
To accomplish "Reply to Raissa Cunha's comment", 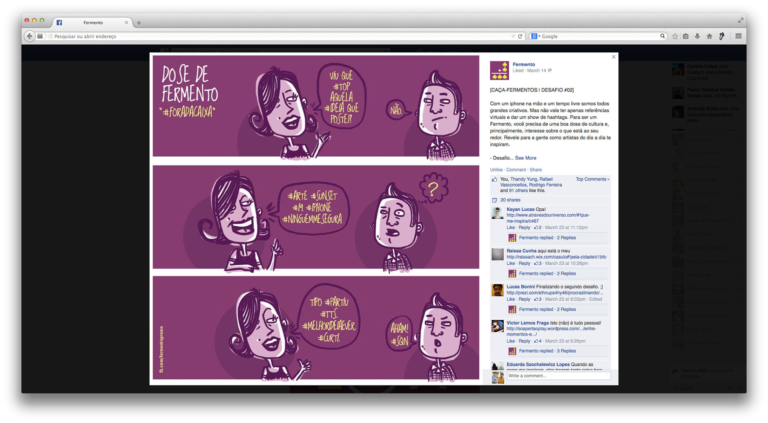I will click(x=524, y=263).
